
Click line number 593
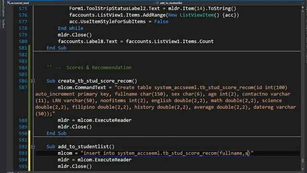23,153
